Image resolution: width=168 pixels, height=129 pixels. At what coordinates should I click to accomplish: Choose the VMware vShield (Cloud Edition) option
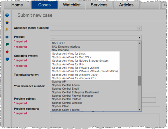coord(85,71)
